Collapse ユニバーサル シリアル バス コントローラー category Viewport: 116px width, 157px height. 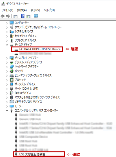click(7, 111)
